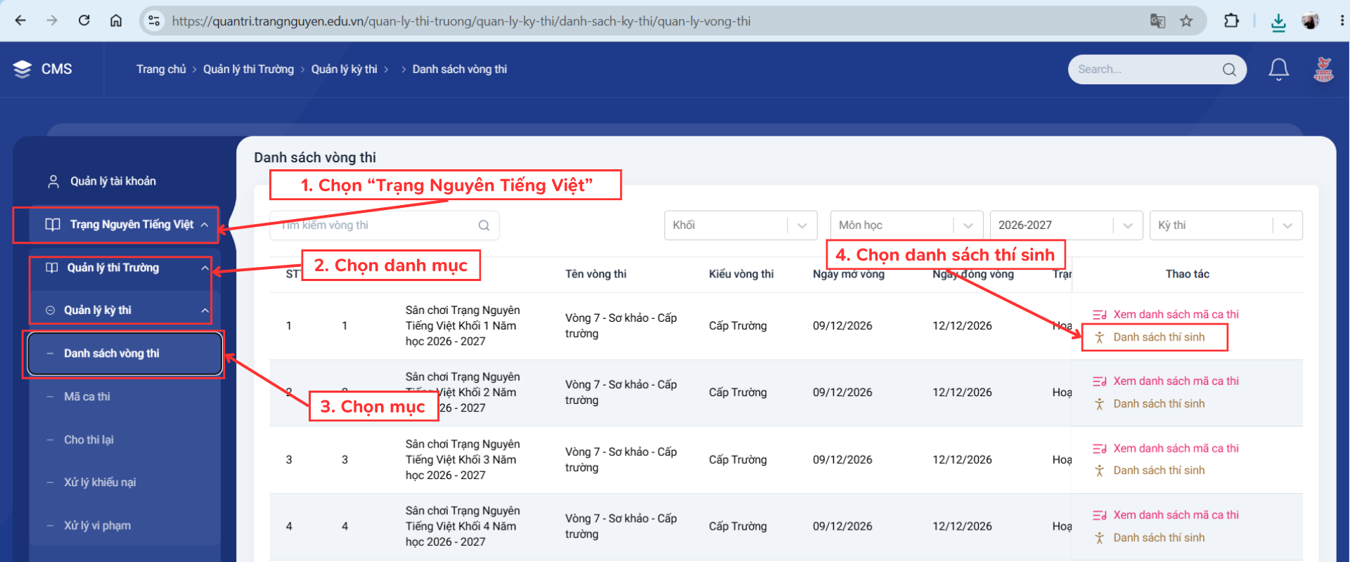Open the browser home page icon

(x=116, y=20)
